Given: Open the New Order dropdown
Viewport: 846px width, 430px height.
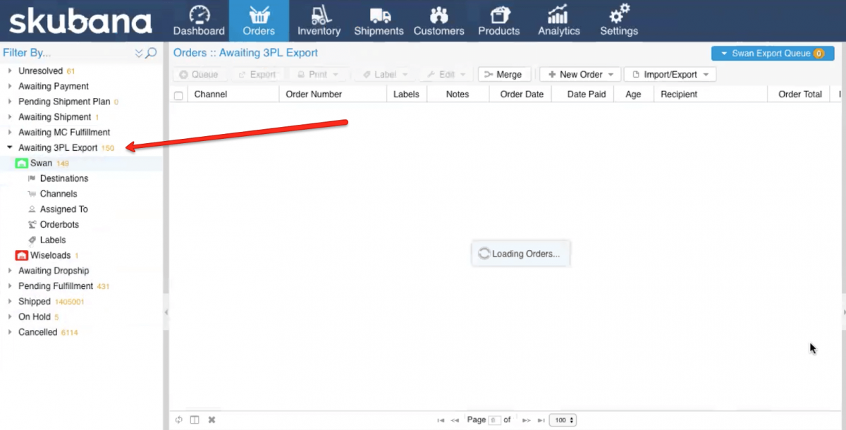Looking at the screenshot, I should coord(580,75).
